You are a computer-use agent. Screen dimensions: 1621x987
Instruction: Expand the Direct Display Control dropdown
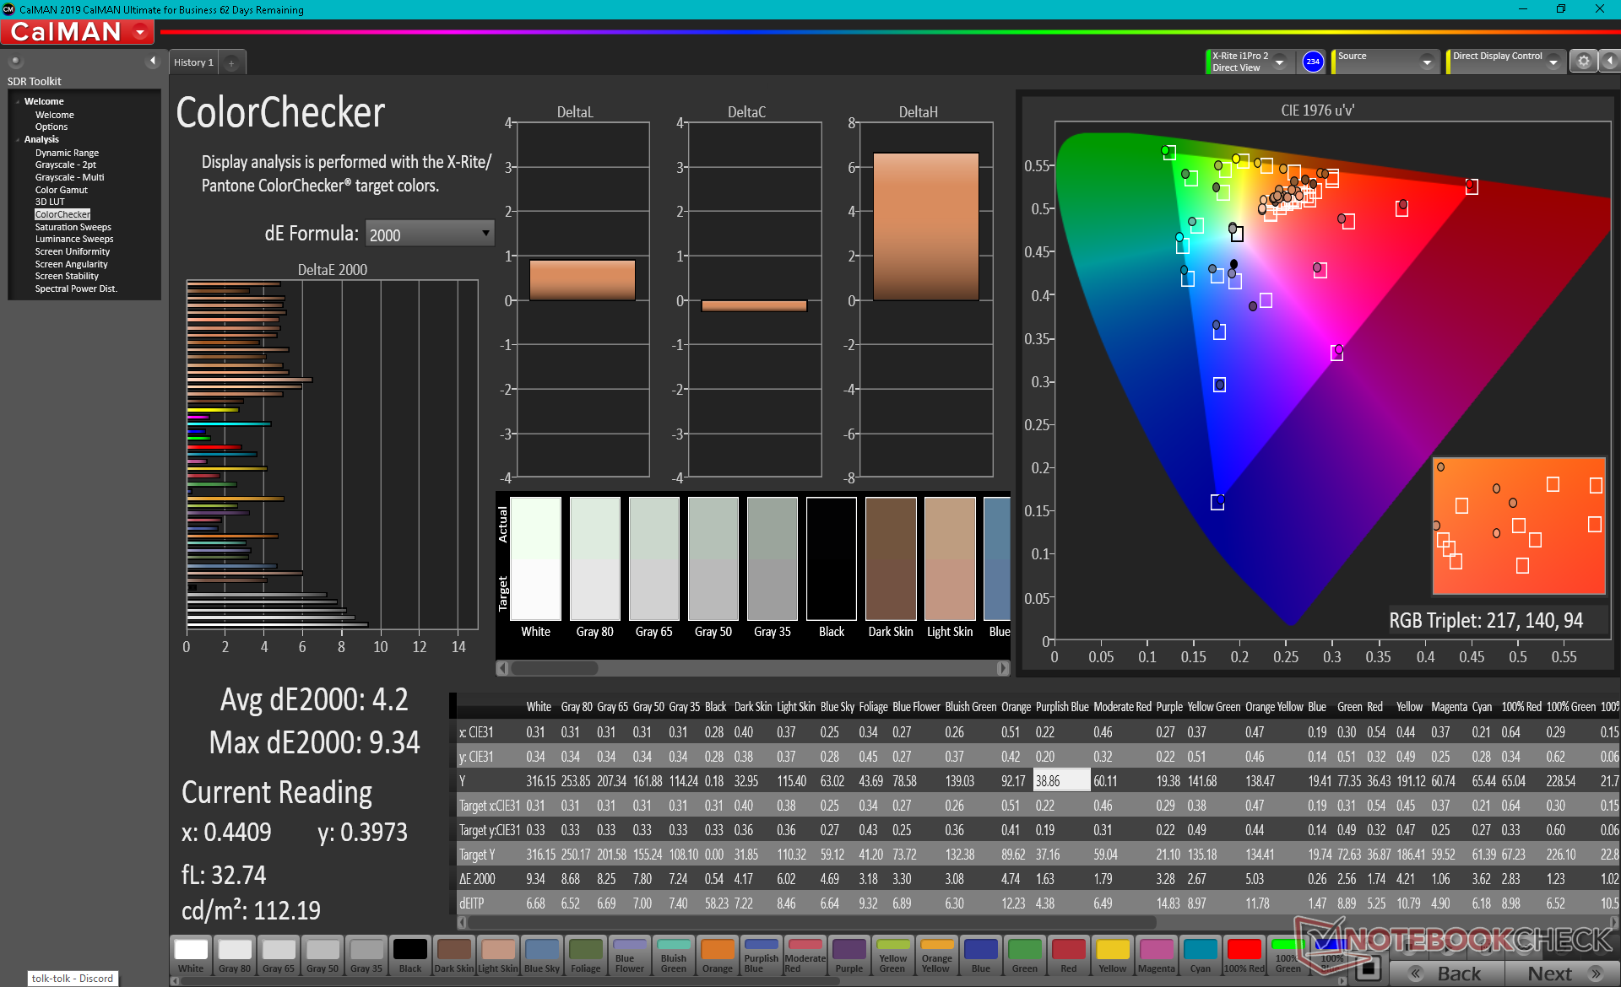pyautogui.click(x=1553, y=62)
